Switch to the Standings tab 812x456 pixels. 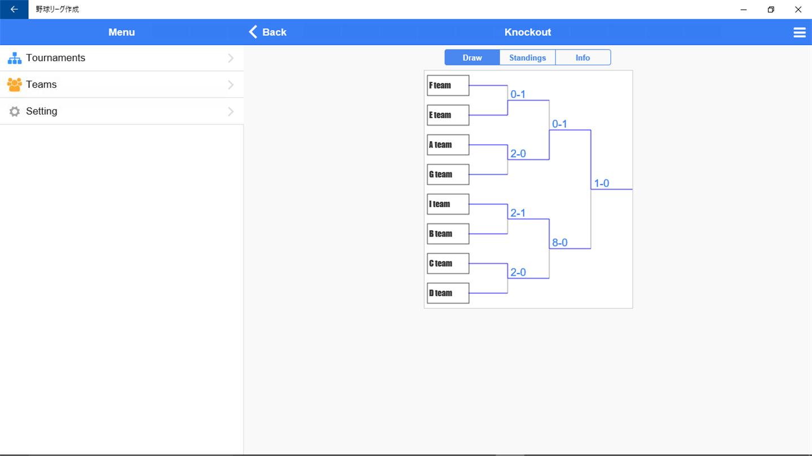click(527, 57)
